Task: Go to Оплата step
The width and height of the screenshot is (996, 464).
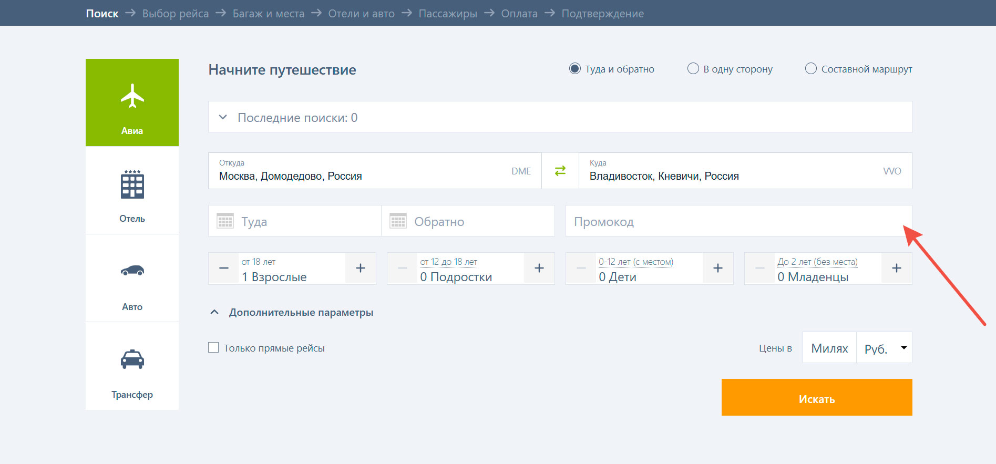Action: (x=519, y=13)
